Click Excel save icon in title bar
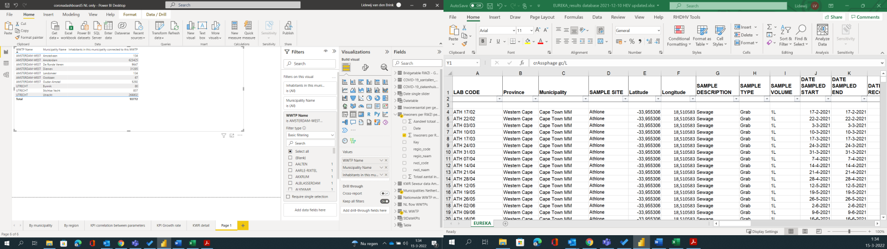 coord(490,6)
